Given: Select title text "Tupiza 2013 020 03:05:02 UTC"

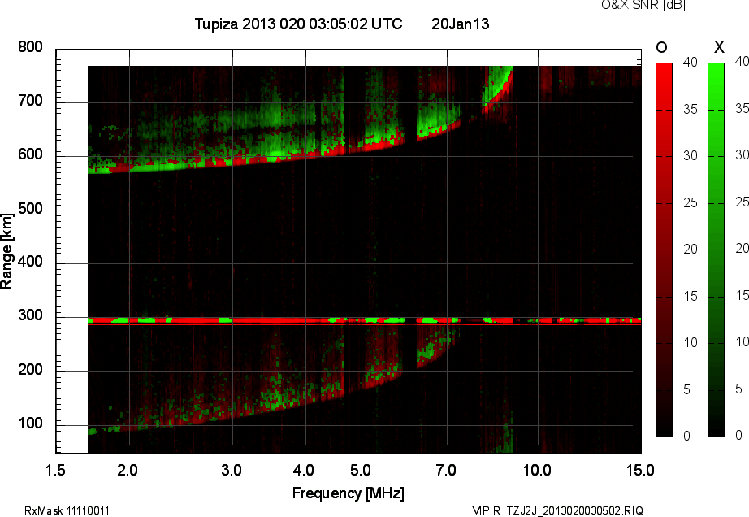Looking at the screenshot, I should pyautogui.click(x=299, y=24).
